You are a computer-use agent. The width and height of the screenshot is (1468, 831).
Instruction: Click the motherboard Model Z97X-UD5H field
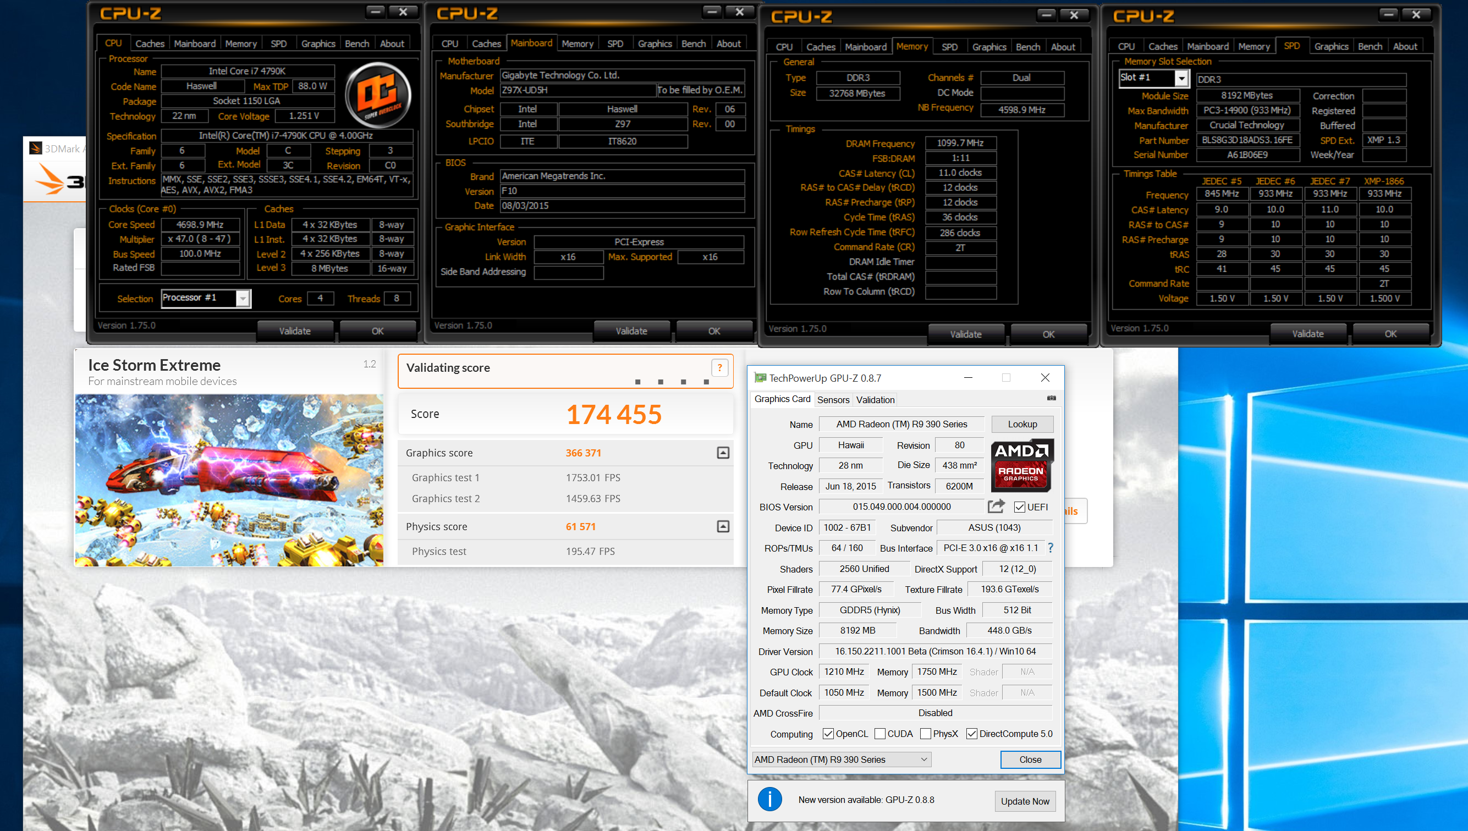pos(578,90)
